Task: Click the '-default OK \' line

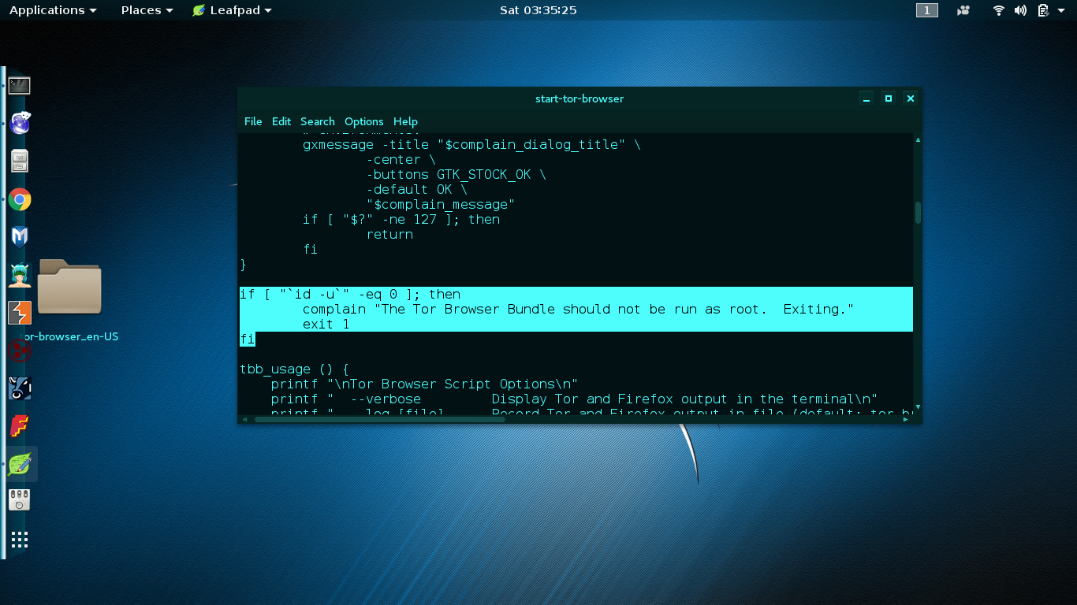Action: pyautogui.click(x=417, y=189)
